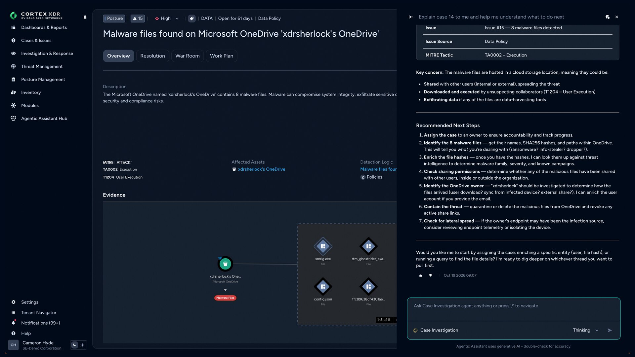The image size is (635, 357).
Task: Click the Evidence section heading
Action: [114, 195]
